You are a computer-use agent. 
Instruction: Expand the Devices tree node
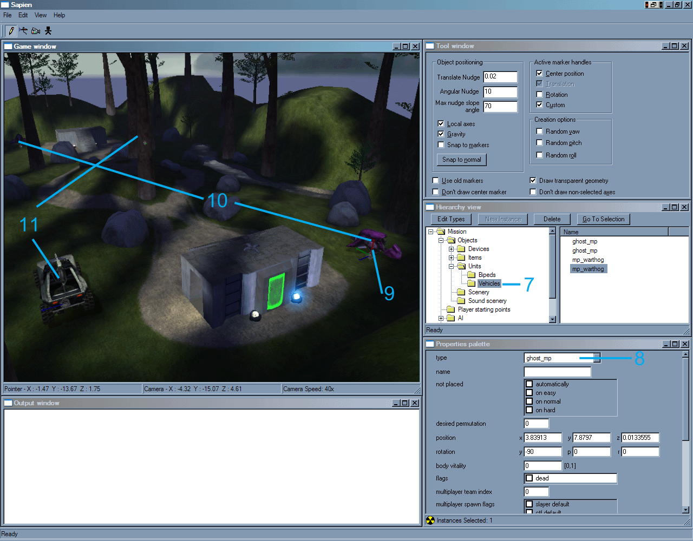(x=451, y=249)
